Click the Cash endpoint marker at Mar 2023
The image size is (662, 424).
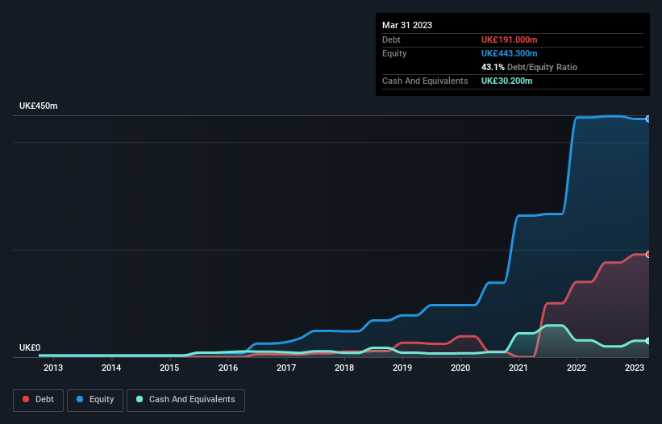tap(648, 341)
